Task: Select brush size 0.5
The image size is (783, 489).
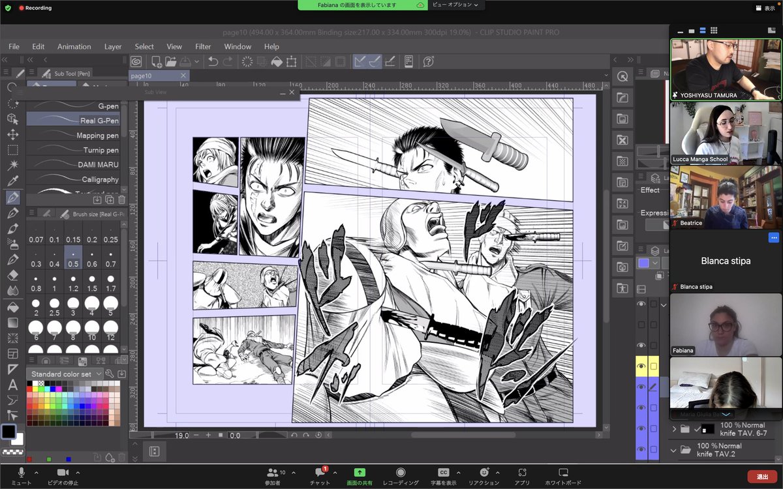Action: [x=73, y=259]
